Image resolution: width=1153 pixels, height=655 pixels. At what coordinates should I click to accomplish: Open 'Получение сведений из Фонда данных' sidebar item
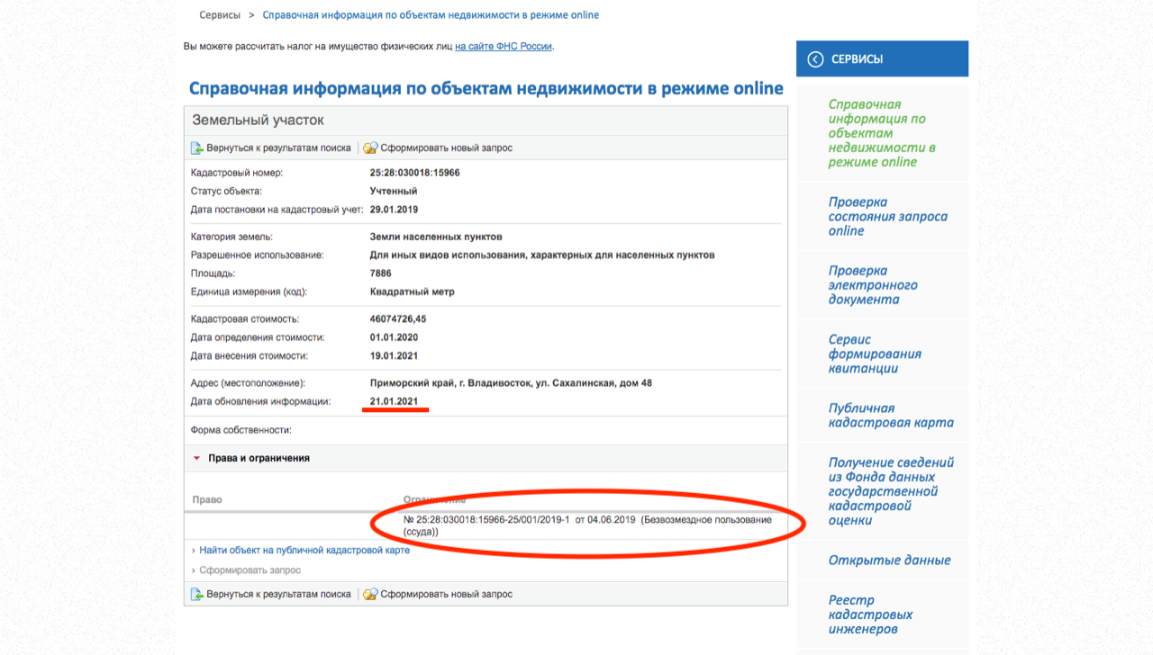(890, 491)
